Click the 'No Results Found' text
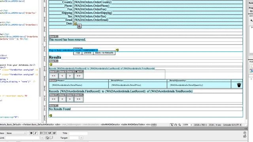 [60, 109]
